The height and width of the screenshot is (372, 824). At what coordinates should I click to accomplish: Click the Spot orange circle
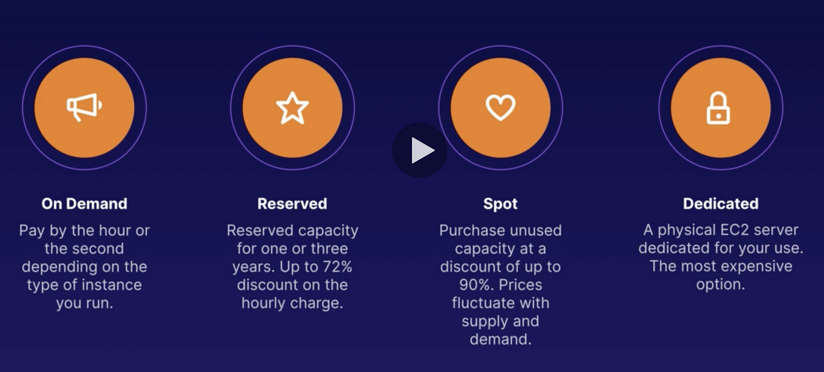500,108
